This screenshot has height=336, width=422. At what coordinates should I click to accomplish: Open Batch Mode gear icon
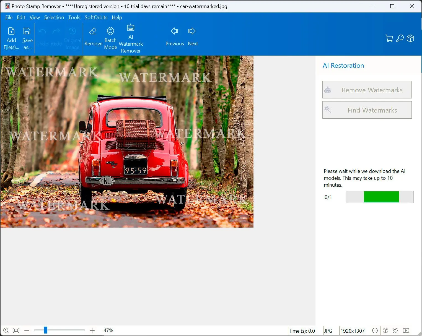click(x=110, y=31)
